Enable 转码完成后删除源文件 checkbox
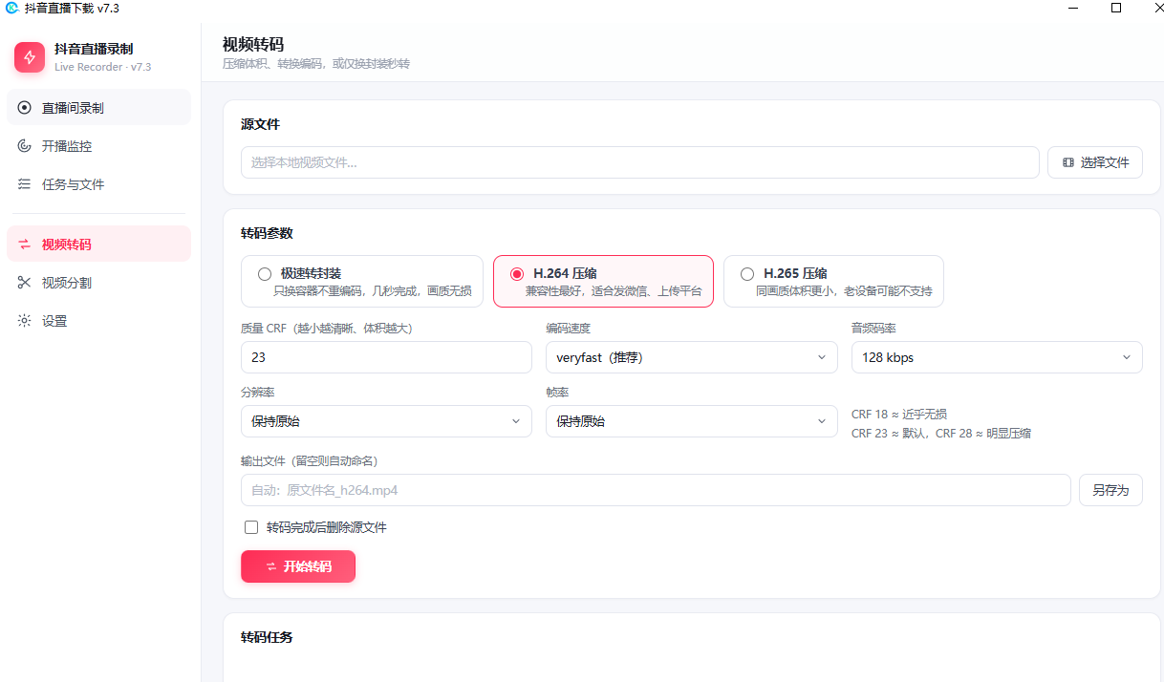Screen dimensions: 1164x682 [x=251, y=527]
